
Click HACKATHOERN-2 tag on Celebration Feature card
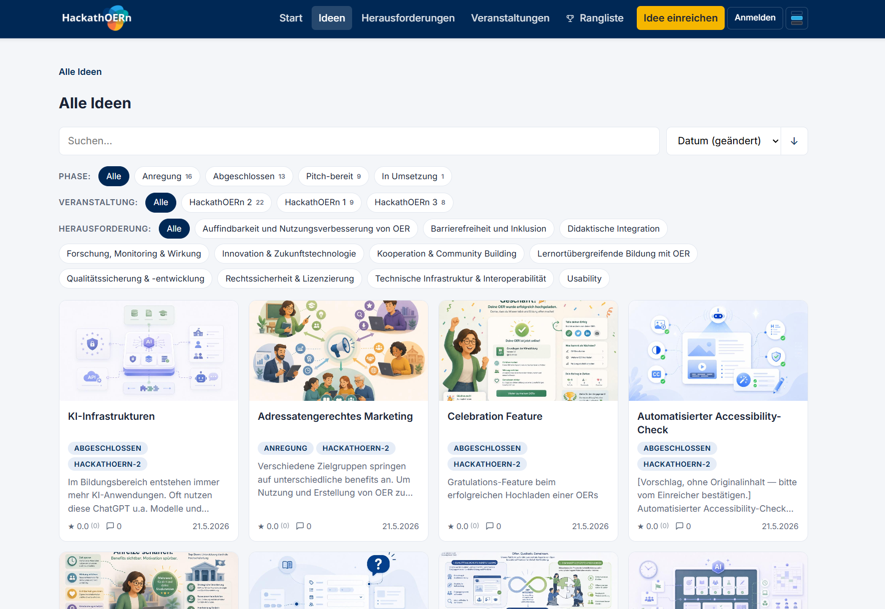pyautogui.click(x=487, y=464)
